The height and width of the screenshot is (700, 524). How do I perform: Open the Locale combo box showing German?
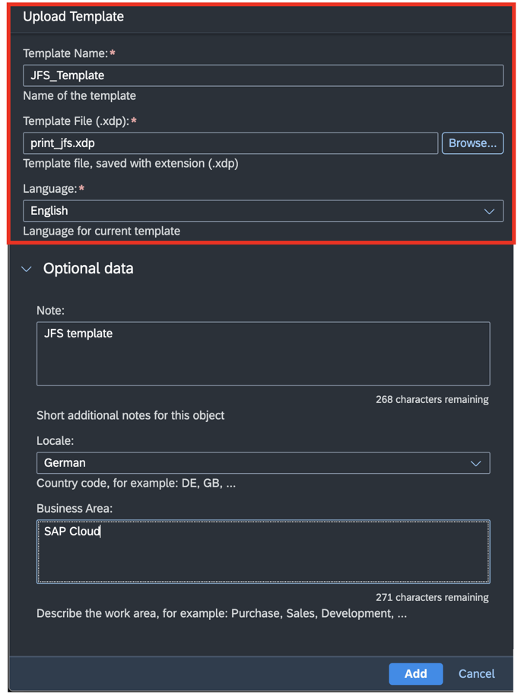point(251,463)
